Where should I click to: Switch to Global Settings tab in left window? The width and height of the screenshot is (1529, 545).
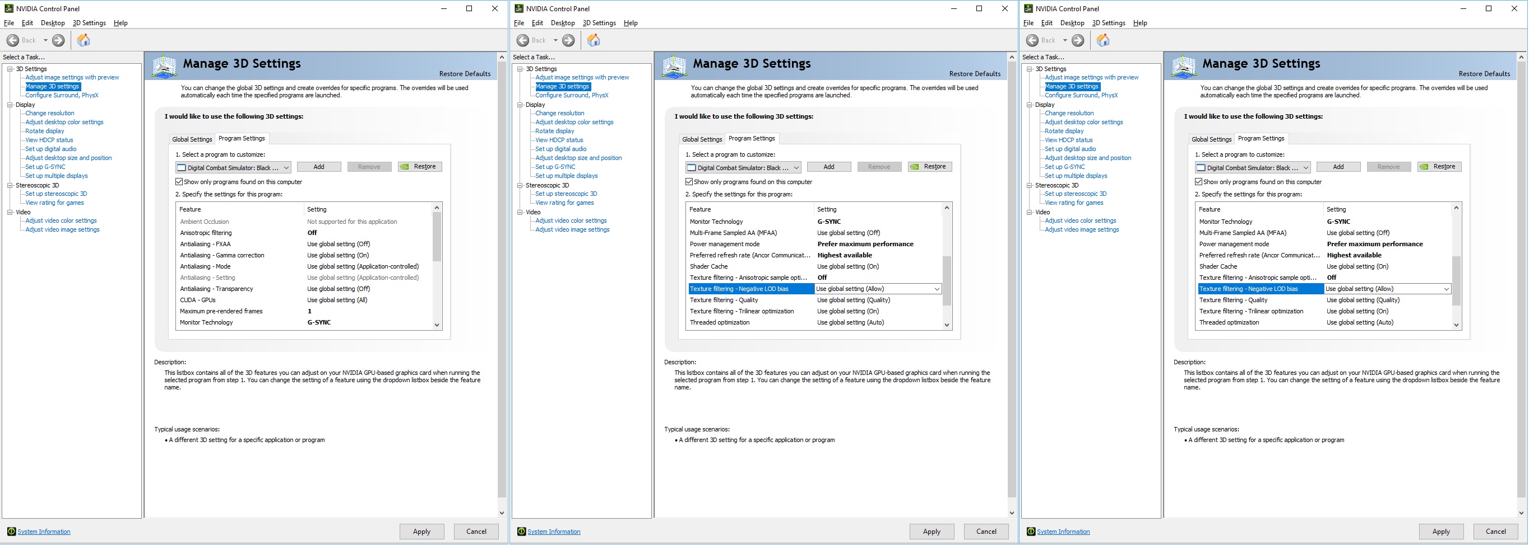click(192, 139)
